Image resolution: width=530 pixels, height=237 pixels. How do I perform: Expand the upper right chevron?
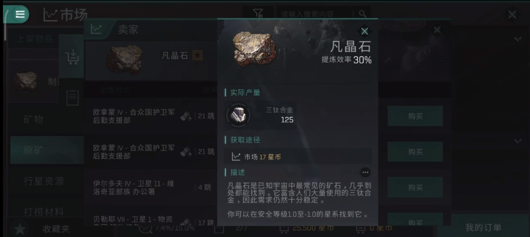pyautogui.click(x=518, y=39)
